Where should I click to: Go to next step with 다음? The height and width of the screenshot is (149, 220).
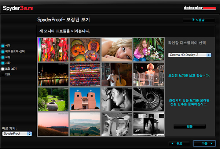pyautogui.click(x=204, y=143)
